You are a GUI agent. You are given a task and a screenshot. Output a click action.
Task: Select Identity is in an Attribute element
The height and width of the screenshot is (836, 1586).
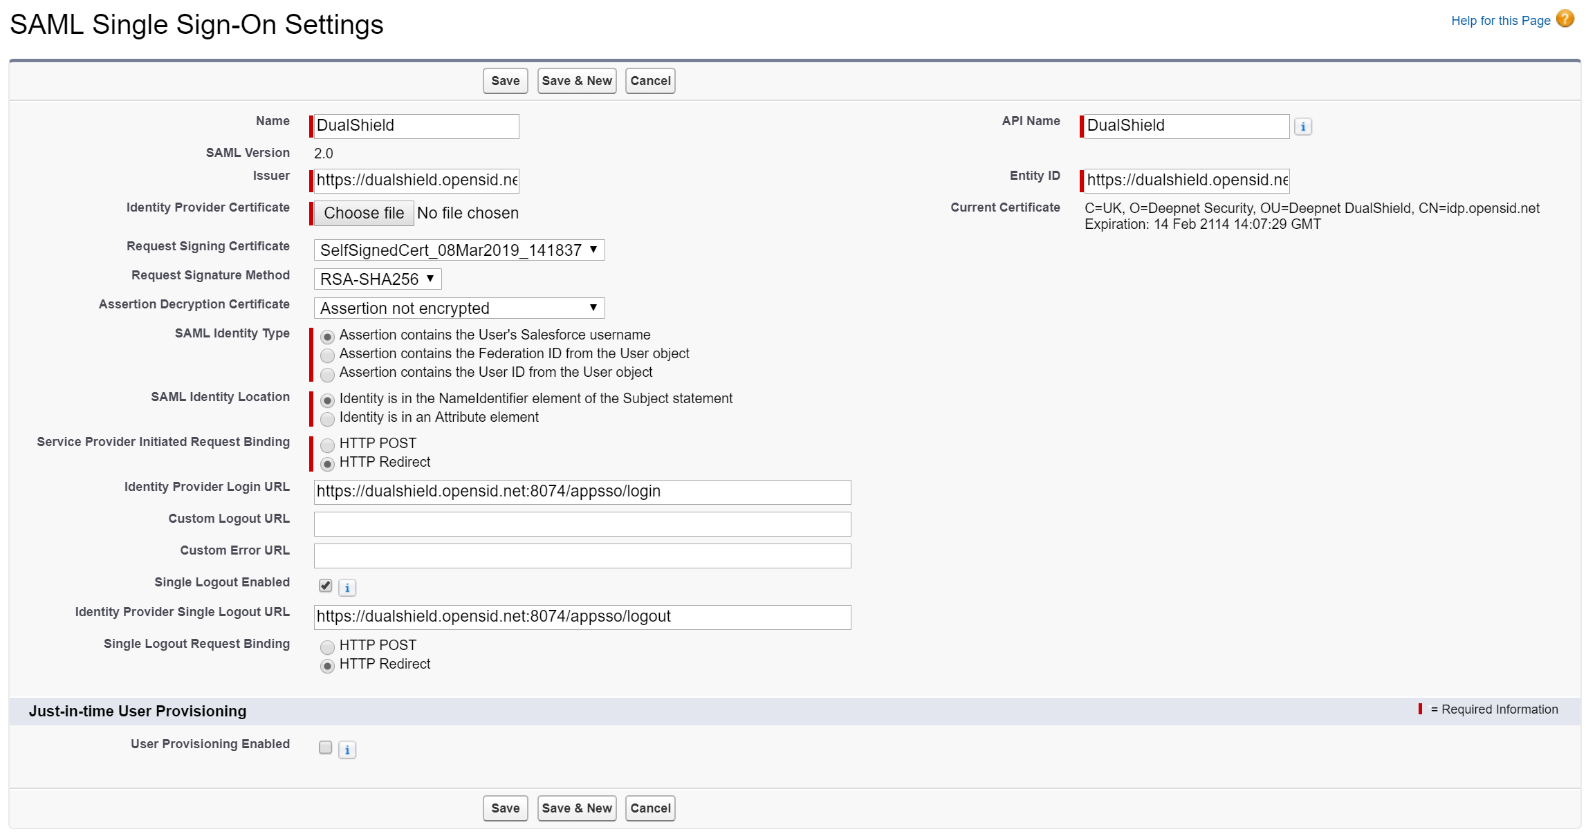pos(328,418)
